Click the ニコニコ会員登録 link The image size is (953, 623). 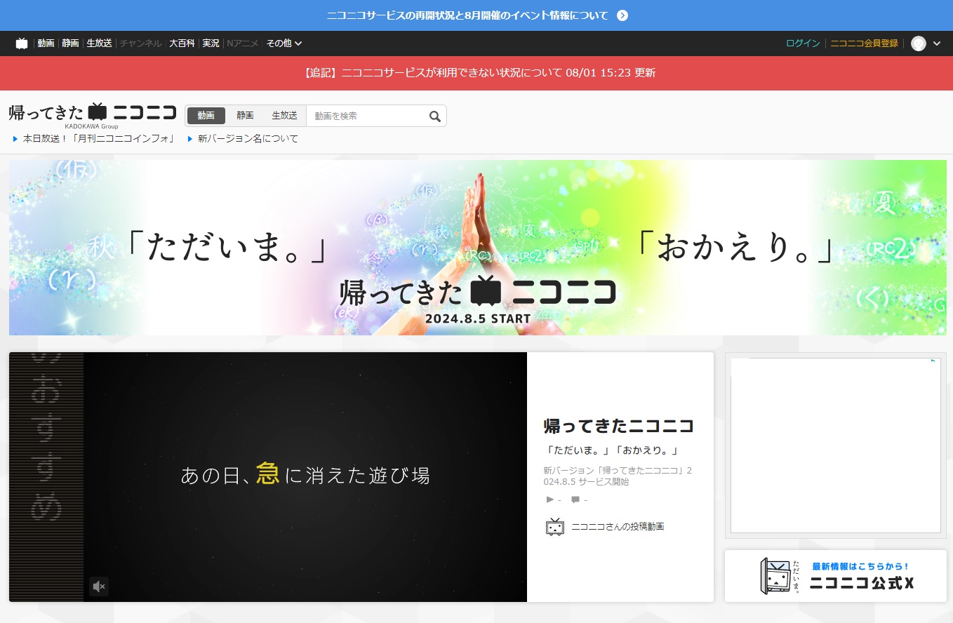(x=864, y=43)
